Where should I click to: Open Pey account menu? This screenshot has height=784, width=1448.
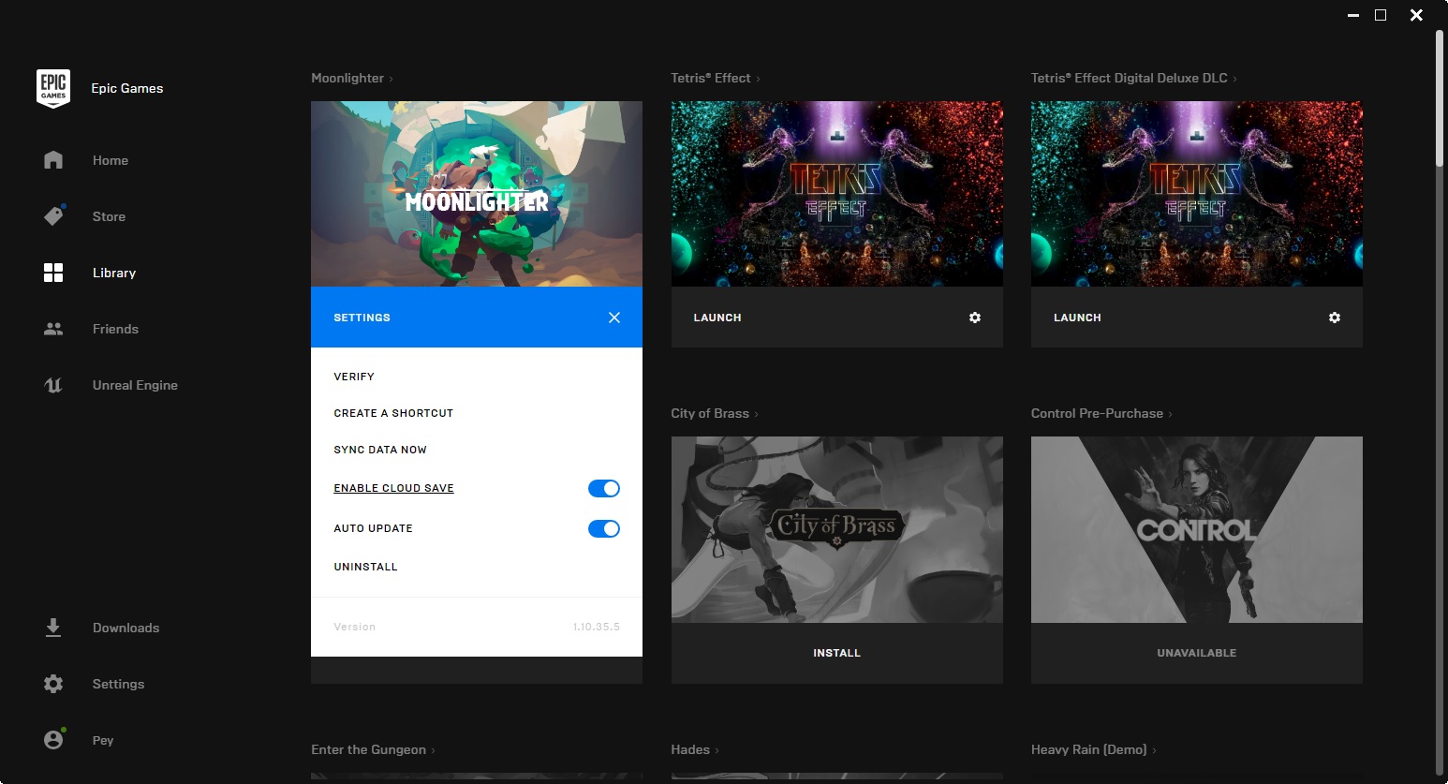(103, 740)
